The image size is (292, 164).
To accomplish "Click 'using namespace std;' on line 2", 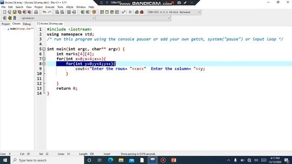I will point(70,34).
